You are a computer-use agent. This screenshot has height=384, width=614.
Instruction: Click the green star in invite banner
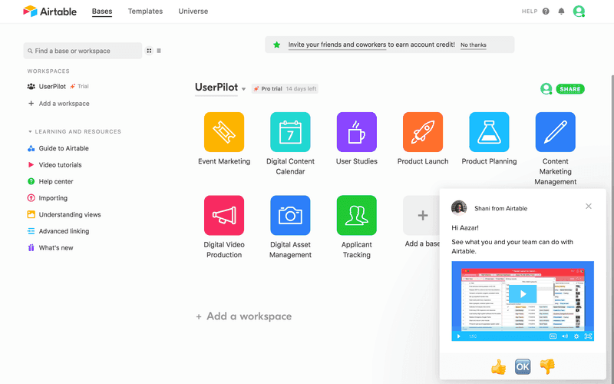click(x=277, y=45)
